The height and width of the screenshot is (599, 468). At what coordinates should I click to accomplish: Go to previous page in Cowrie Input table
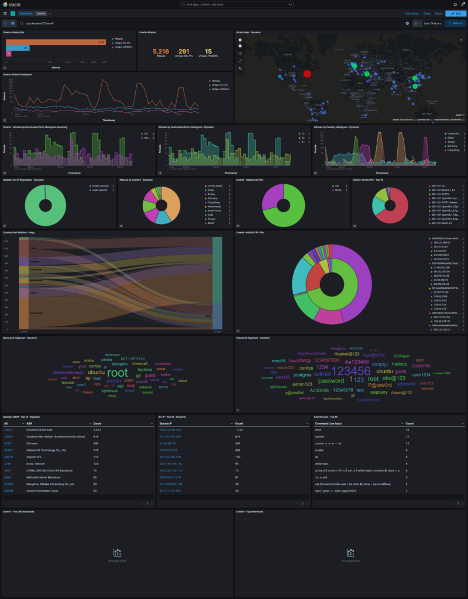coord(454,504)
